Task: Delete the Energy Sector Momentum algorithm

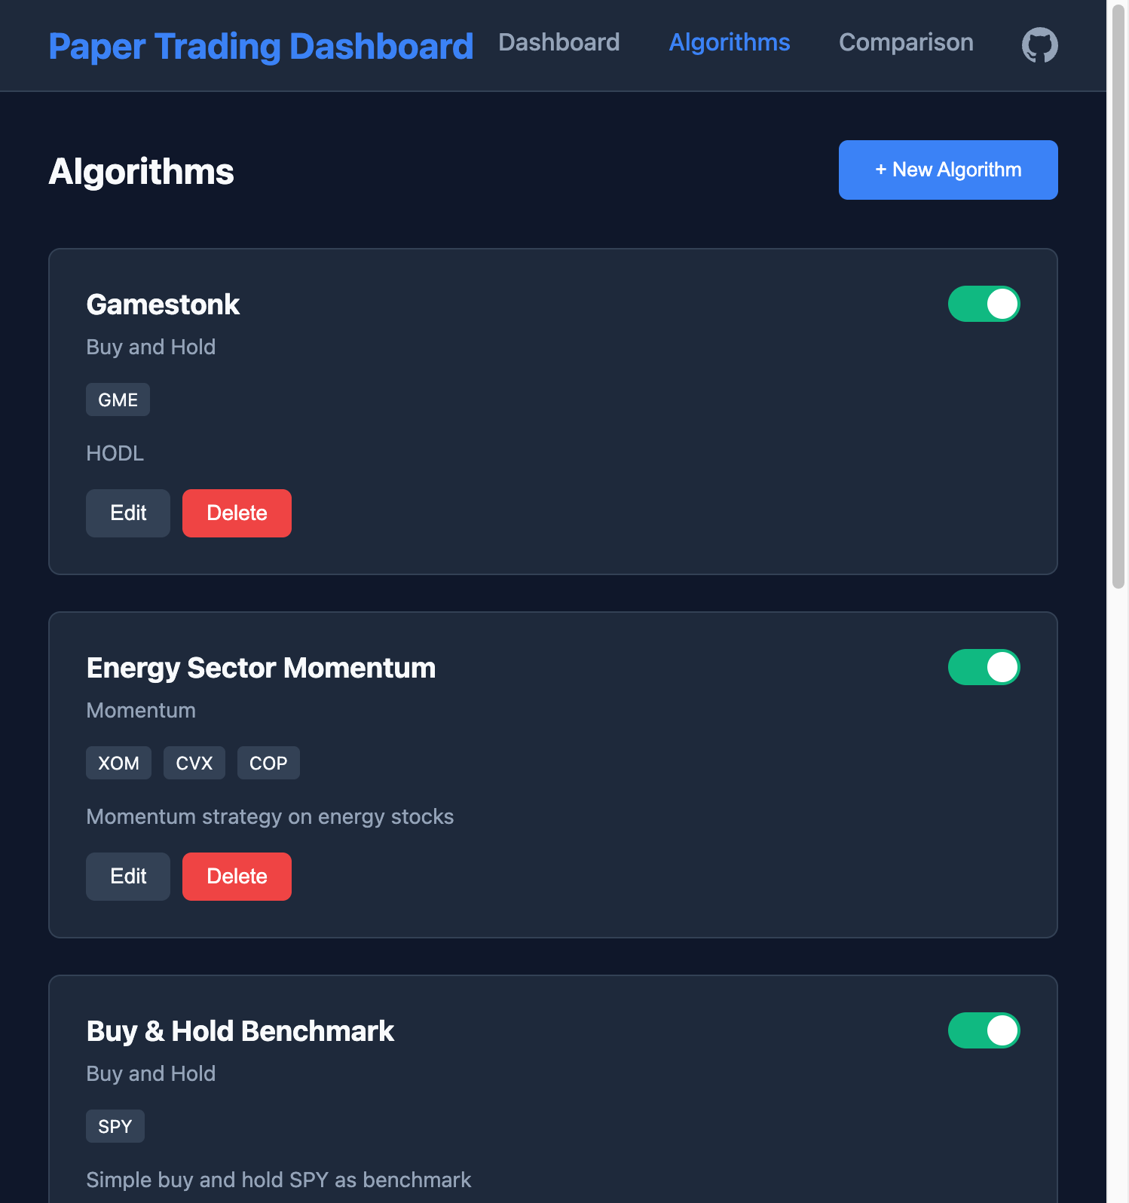Action: tap(237, 876)
